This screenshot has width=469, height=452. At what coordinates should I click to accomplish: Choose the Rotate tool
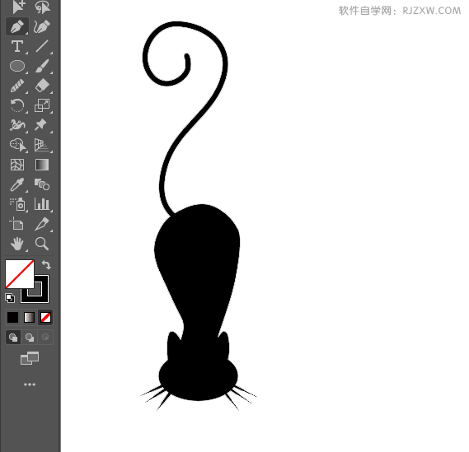[x=17, y=105]
